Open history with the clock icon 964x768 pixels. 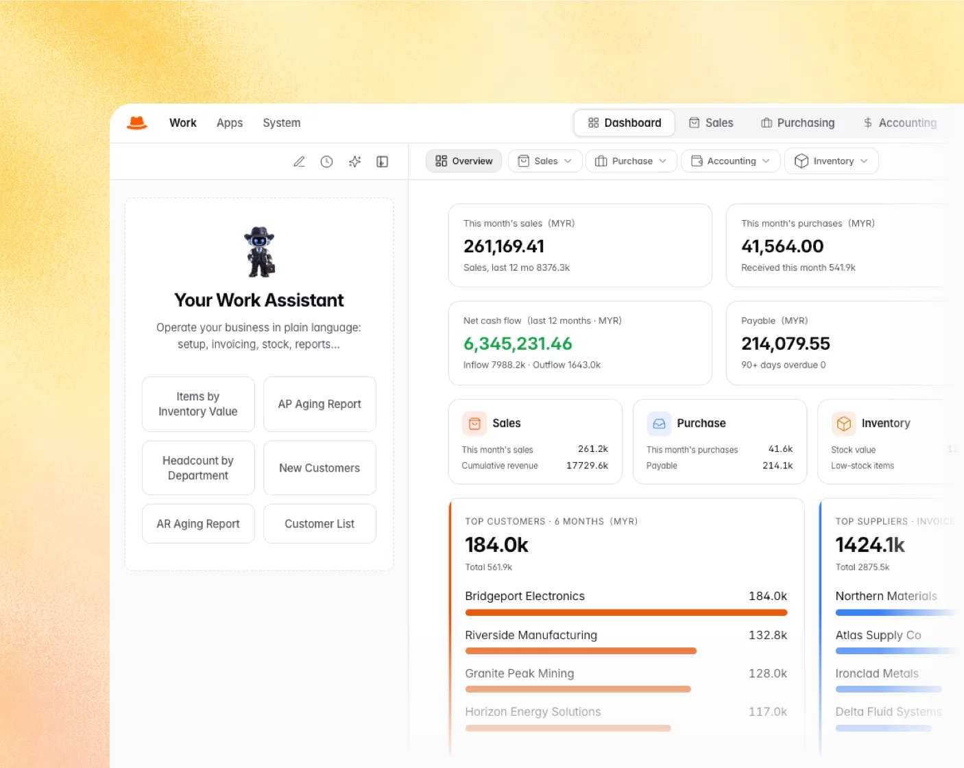pyautogui.click(x=327, y=162)
